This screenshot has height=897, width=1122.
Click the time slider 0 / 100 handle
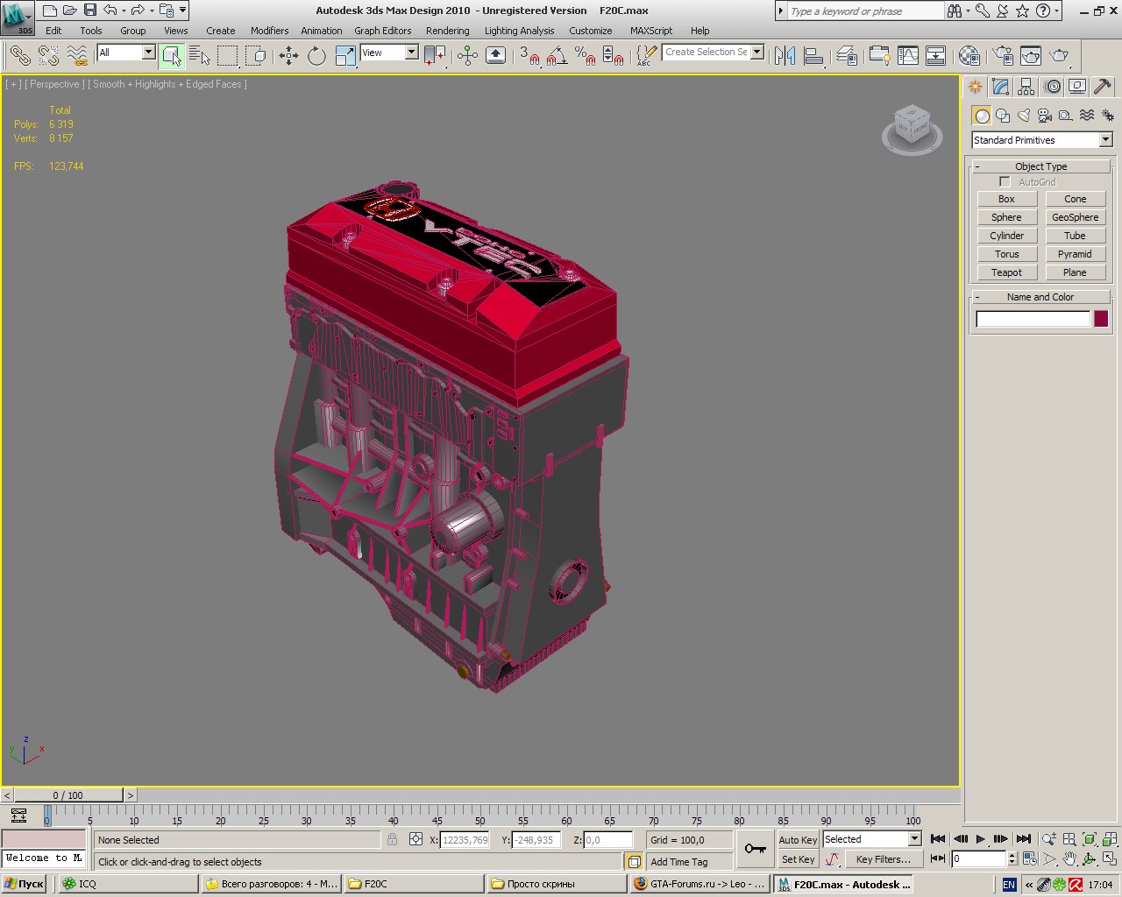click(67, 795)
